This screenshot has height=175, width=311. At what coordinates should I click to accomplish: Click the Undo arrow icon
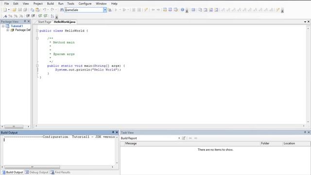click(44, 10)
